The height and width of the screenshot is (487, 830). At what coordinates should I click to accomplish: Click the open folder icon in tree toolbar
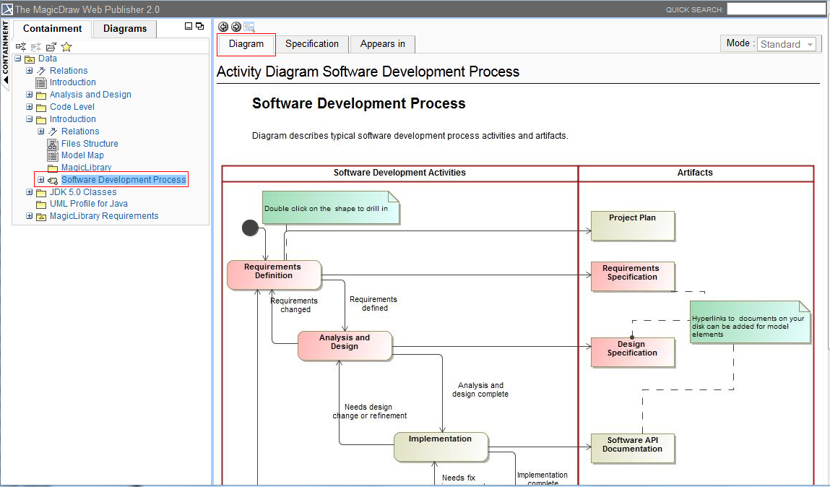tap(51, 46)
